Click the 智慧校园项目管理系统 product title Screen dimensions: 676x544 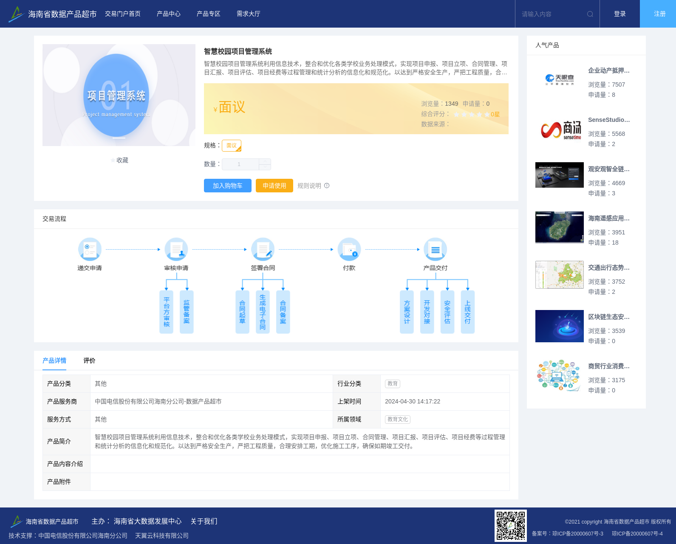(x=238, y=51)
